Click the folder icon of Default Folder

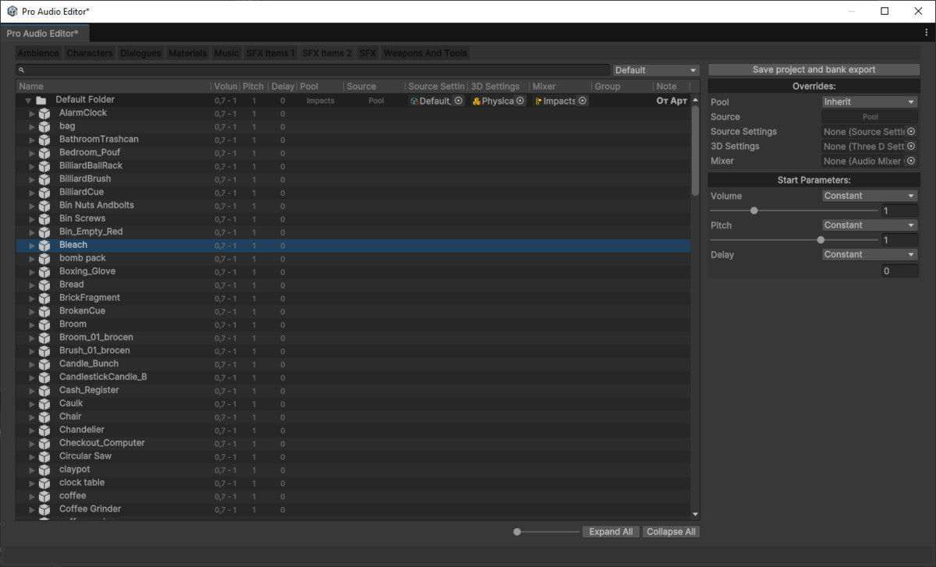pos(41,101)
